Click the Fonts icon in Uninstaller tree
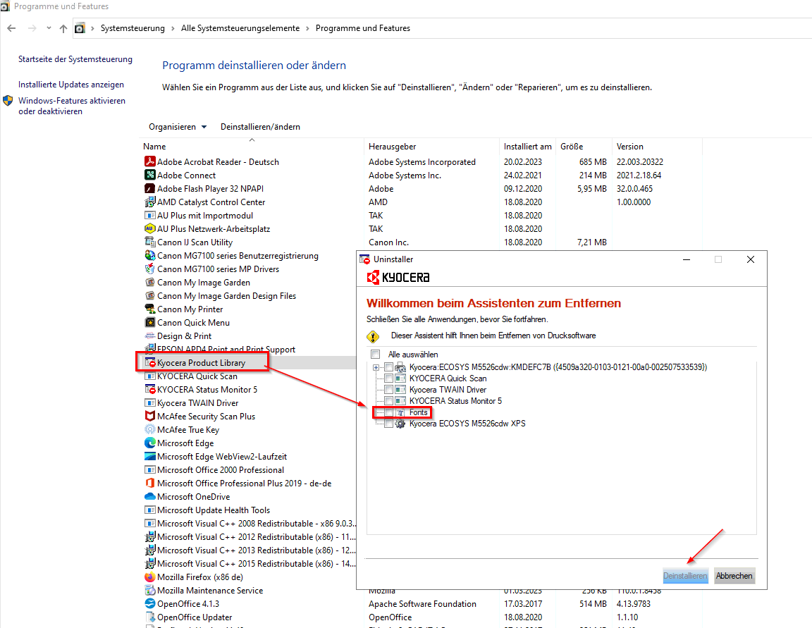This screenshot has width=812, height=628. coord(400,412)
